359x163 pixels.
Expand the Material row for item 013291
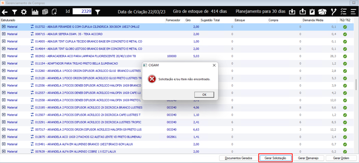[x=4, y=122]
